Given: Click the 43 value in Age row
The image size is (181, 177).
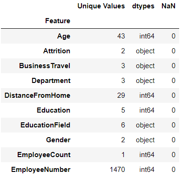Looking at the screenshot, I should click(121, 36).
